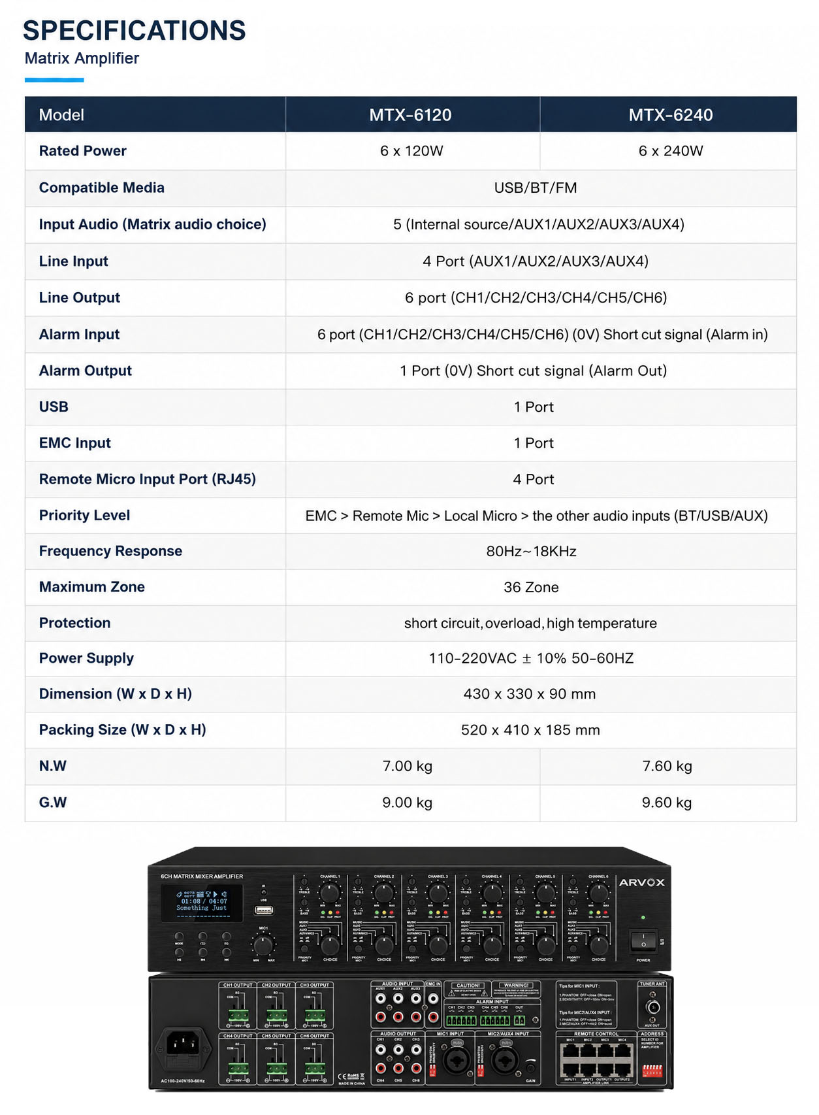Click the CH5 OUTPUT green terminal

pos(277,1069)
